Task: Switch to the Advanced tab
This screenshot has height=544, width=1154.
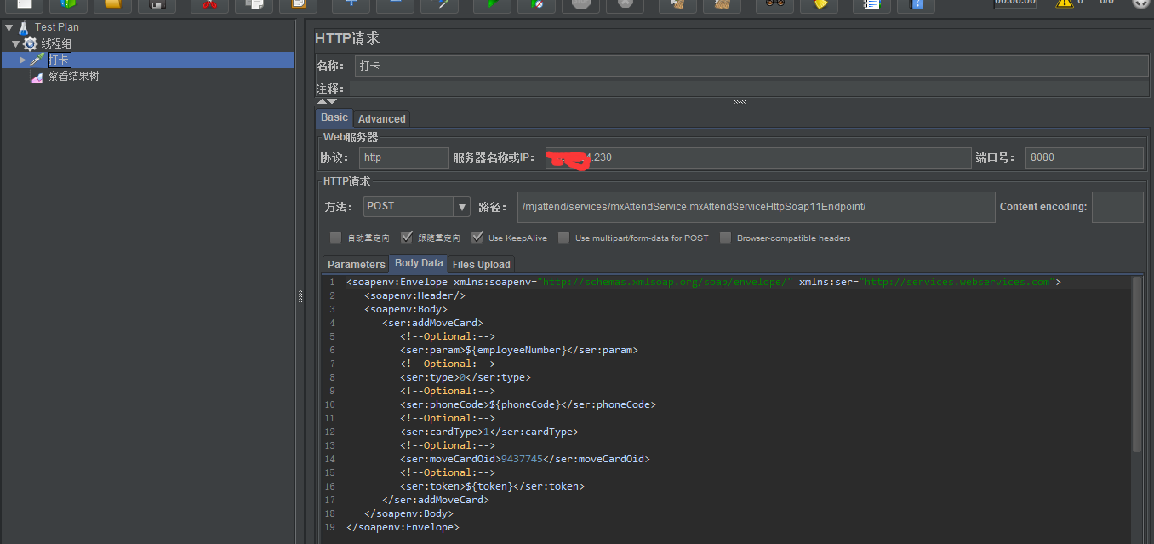Action: point(381,119)
